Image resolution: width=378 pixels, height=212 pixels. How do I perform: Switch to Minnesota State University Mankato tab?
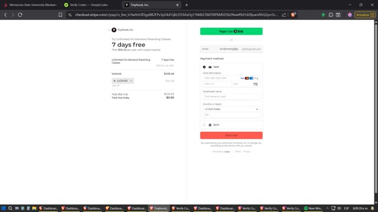[x=30, y=5]
